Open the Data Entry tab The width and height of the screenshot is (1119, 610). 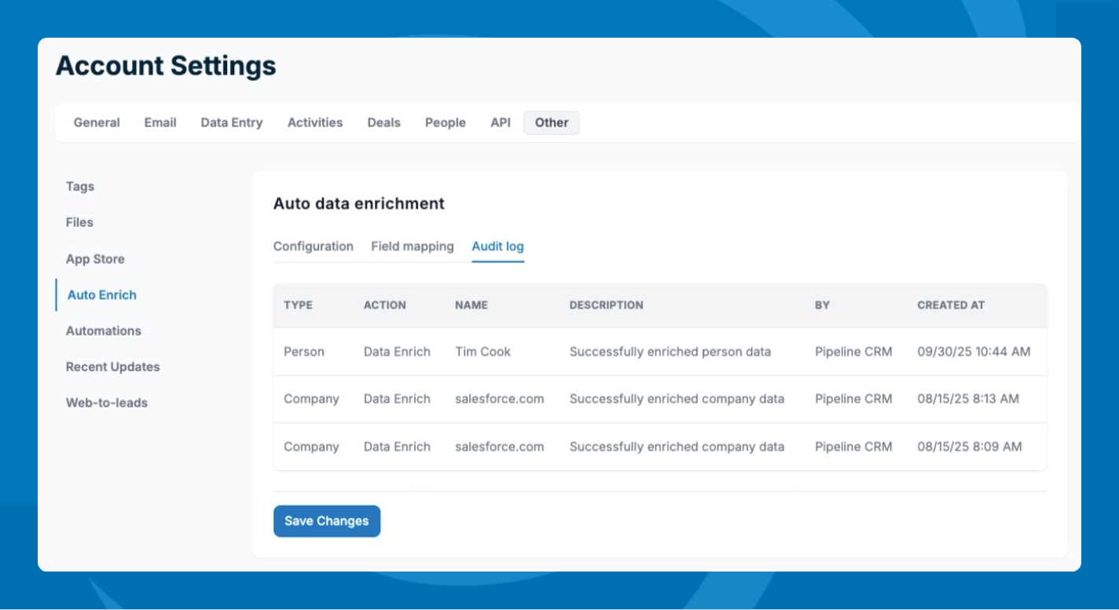pyautogui.click(x=232, y=122)
